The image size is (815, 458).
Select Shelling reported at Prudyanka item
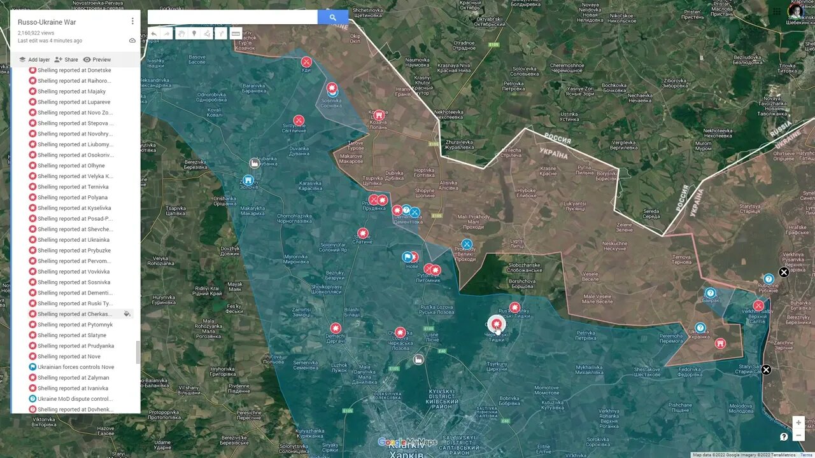[75, 346]
